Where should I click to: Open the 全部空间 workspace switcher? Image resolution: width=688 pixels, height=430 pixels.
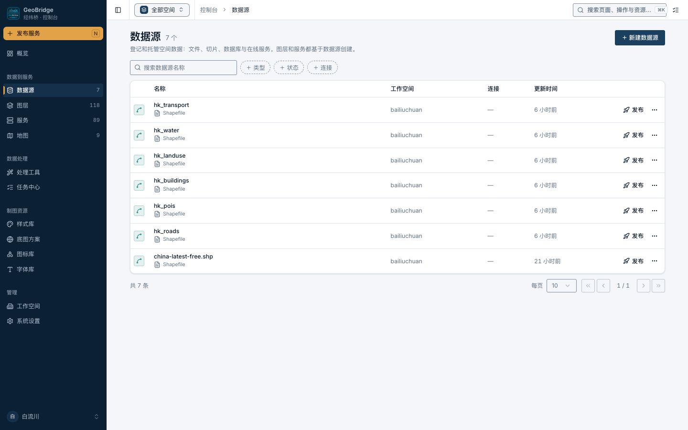162,10
